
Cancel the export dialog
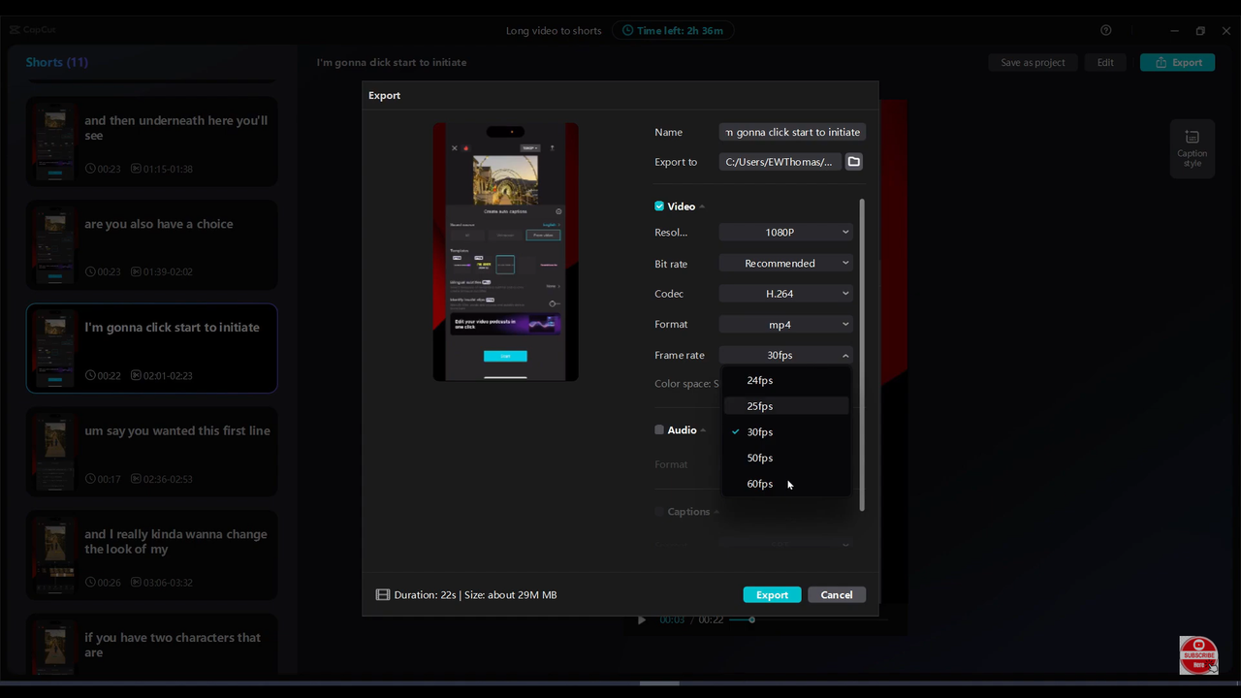coord(836,594)
